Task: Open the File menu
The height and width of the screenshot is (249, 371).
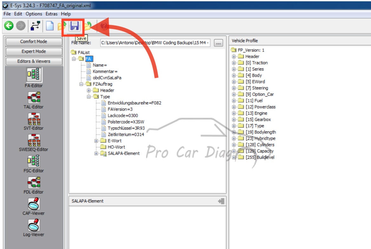Action: tap(7, 14)
